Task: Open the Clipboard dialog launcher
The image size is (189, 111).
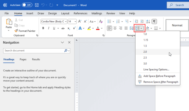Action: click(x=37, y=35)
